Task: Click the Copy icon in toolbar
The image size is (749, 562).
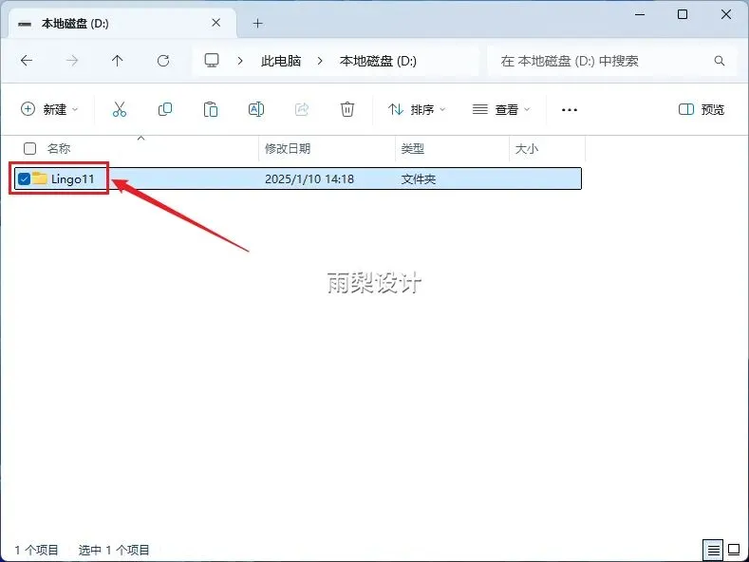Action: coord(165,109)
